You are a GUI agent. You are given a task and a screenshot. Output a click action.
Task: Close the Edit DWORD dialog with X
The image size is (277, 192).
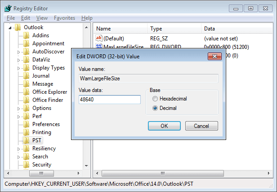(214, 56)
